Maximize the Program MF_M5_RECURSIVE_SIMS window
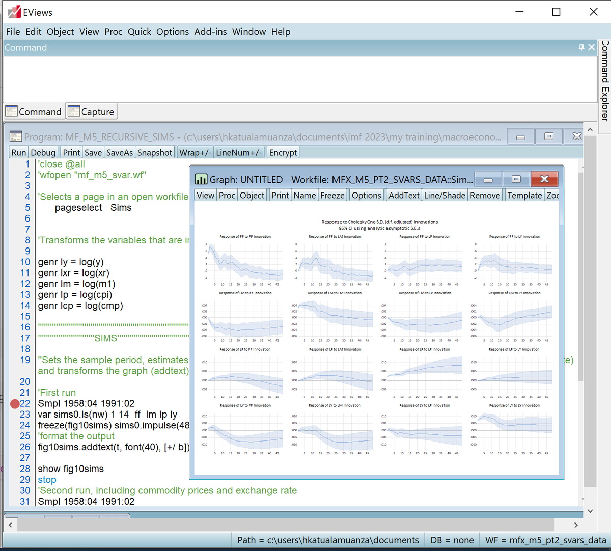Screen dimensions: 611x551 pyautogui.click(x=548, y=136)
